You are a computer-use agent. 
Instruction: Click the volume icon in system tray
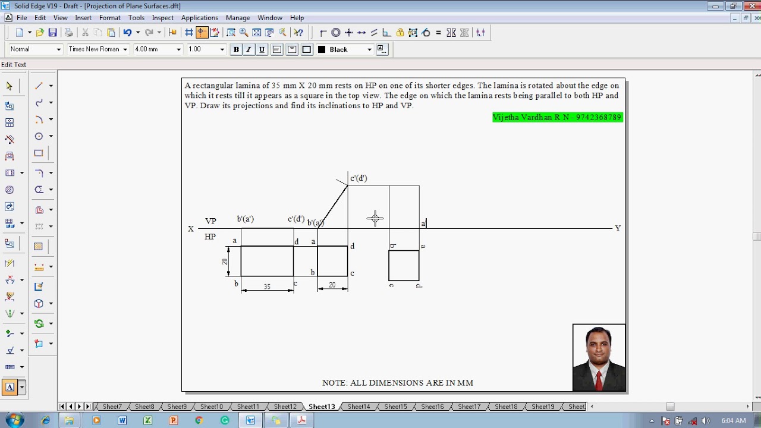coord(705,421)
